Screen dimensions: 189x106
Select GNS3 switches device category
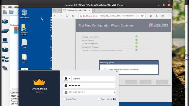[x=5, y=31]
